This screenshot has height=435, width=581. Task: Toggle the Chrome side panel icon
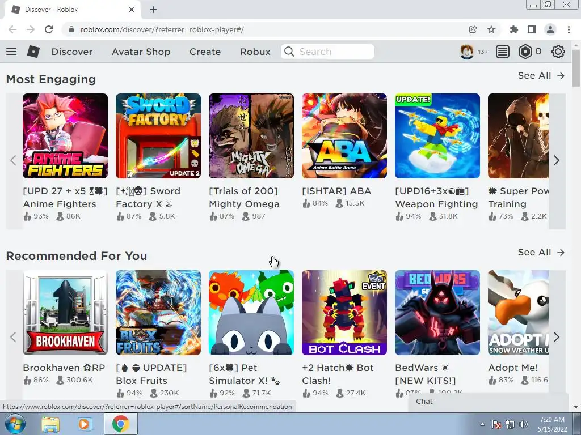[x=532, y=29]
